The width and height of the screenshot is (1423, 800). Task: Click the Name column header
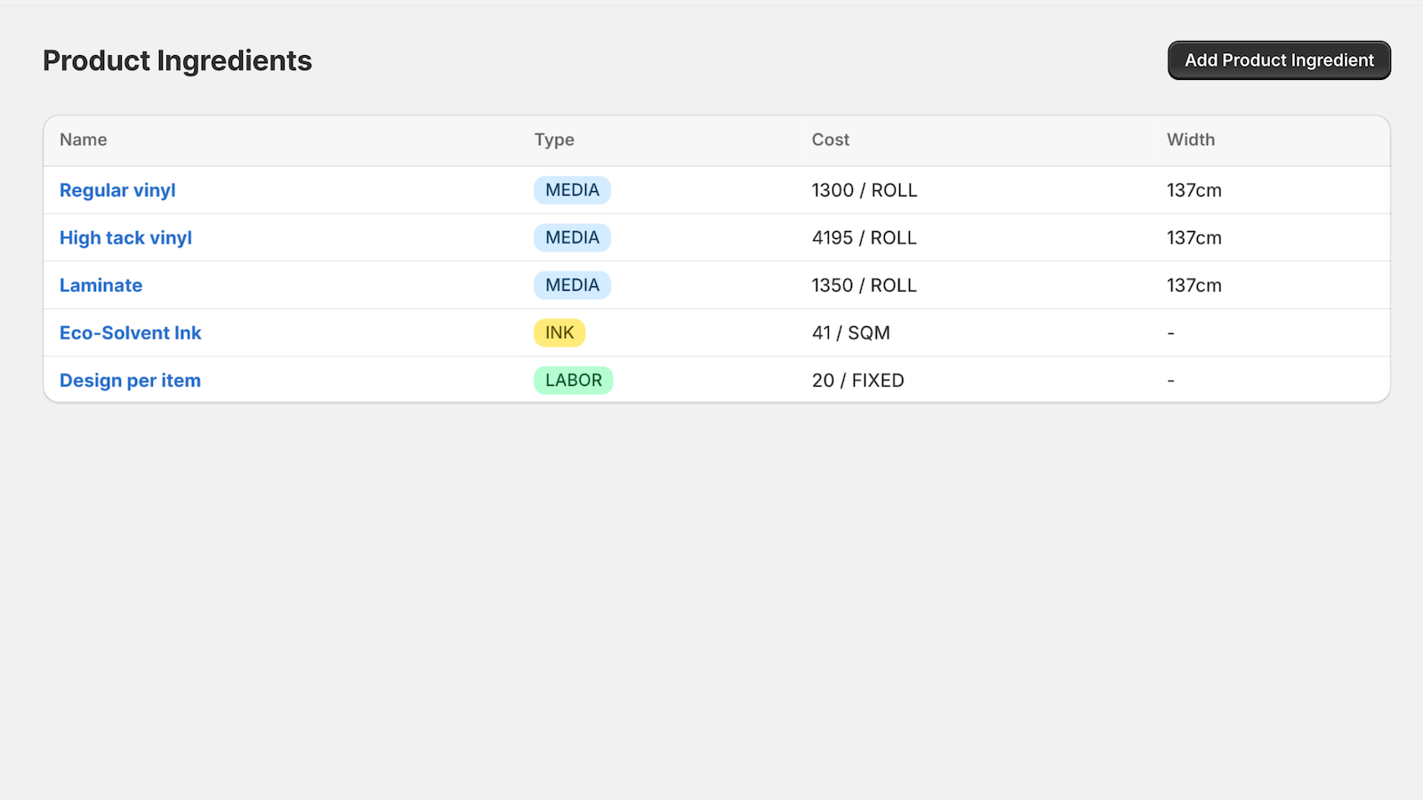[x=84, y=140]
